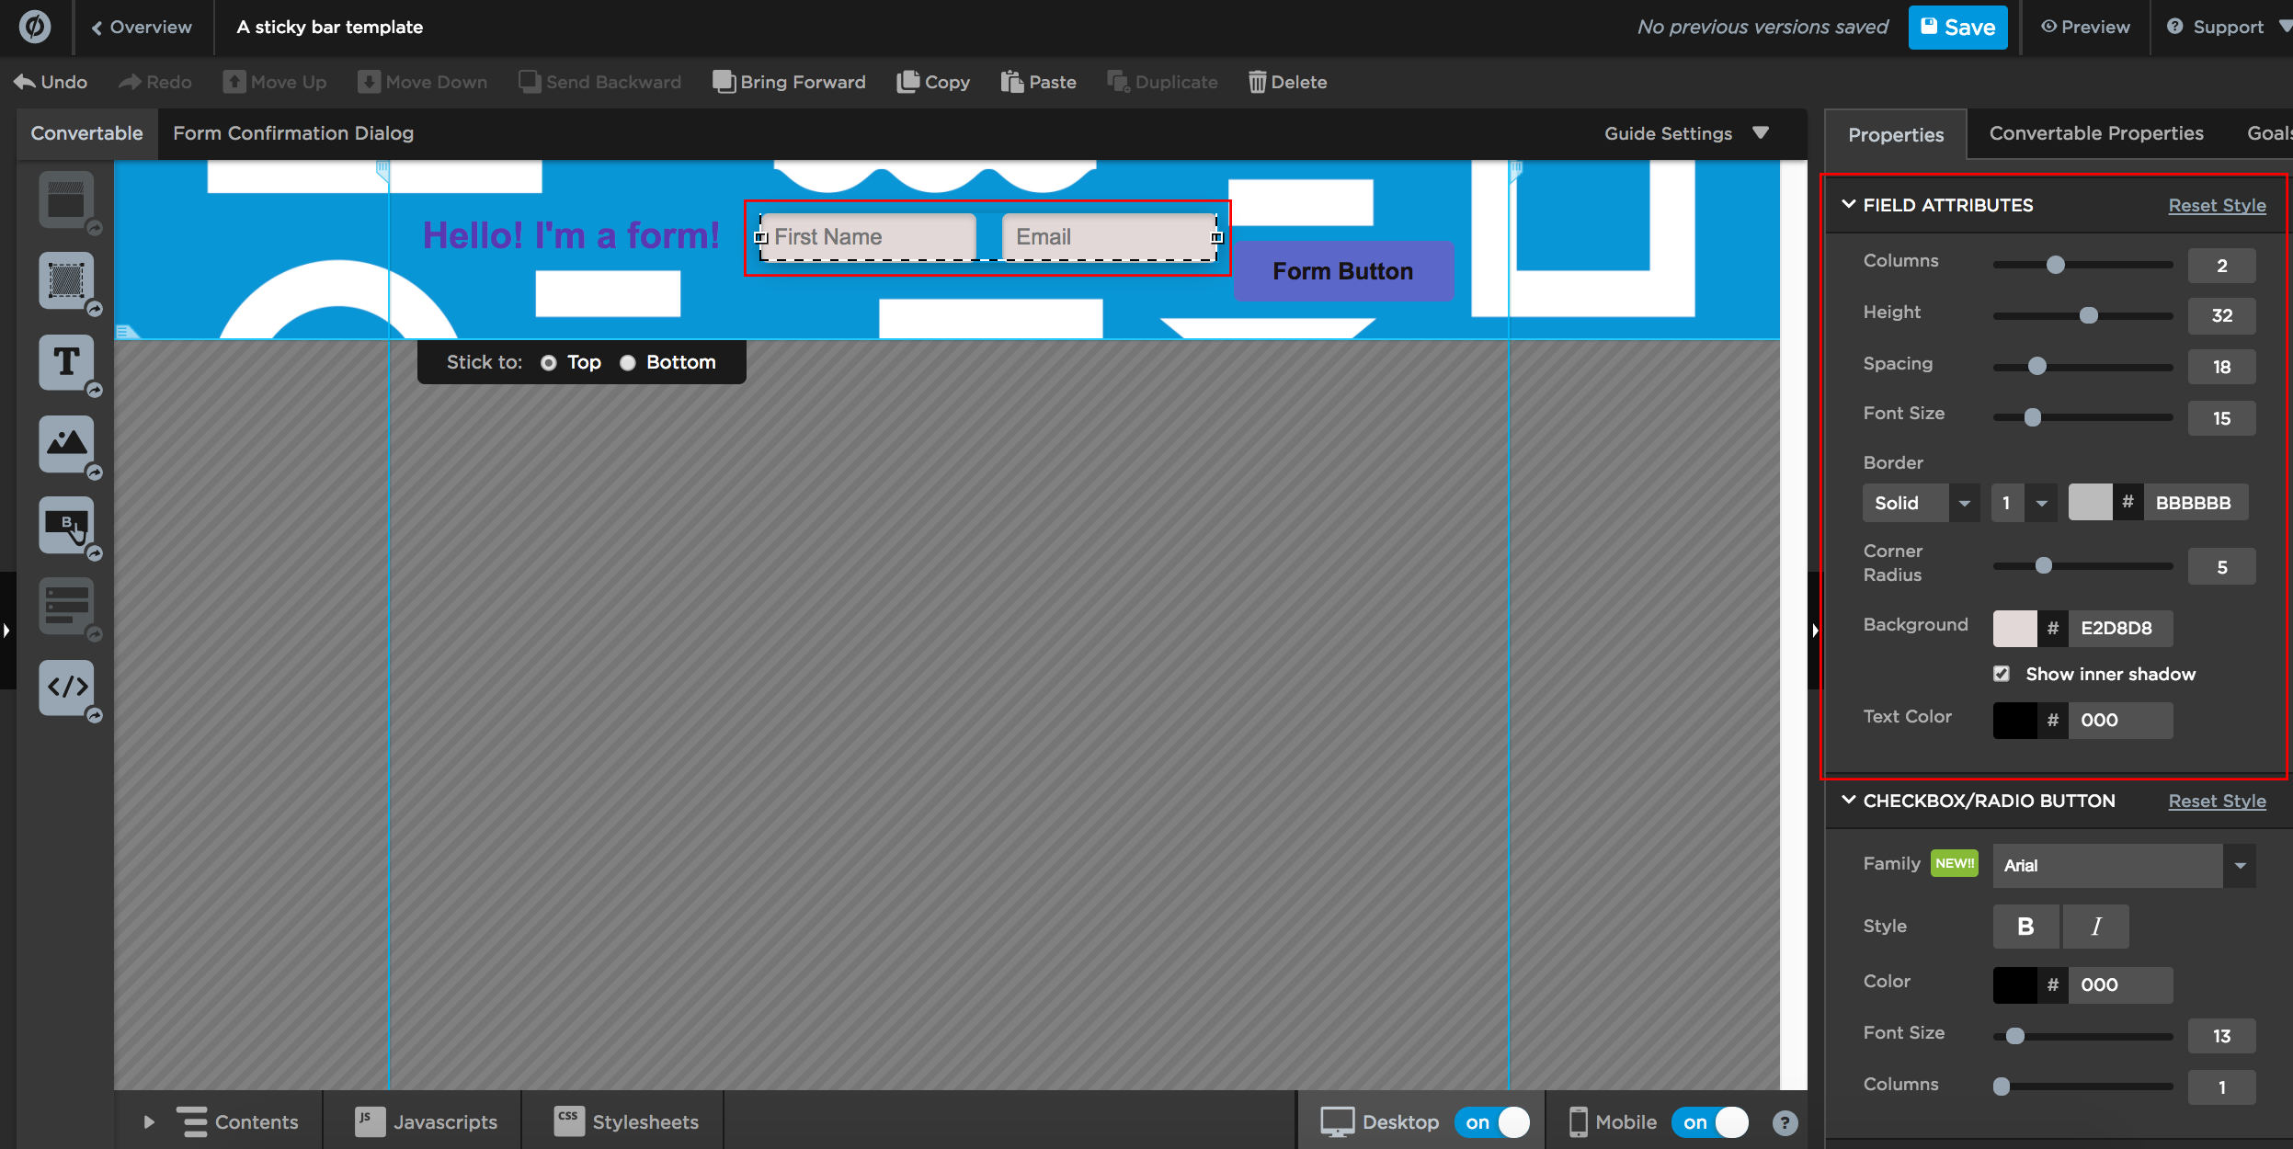This screenshot has width=2293, height=1149.
Task: Open the Convertable Properties tab
Action: (x=2095, y=133)
